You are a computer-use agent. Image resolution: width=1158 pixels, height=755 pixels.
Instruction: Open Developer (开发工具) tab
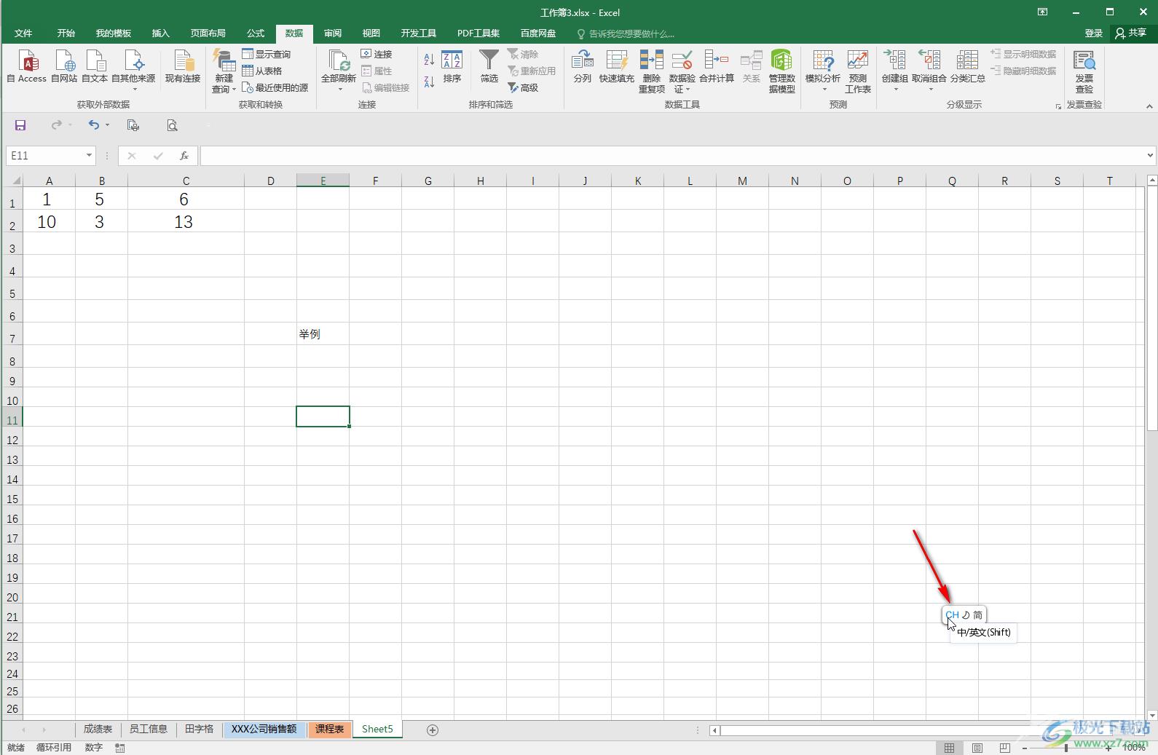coord(419,33)
